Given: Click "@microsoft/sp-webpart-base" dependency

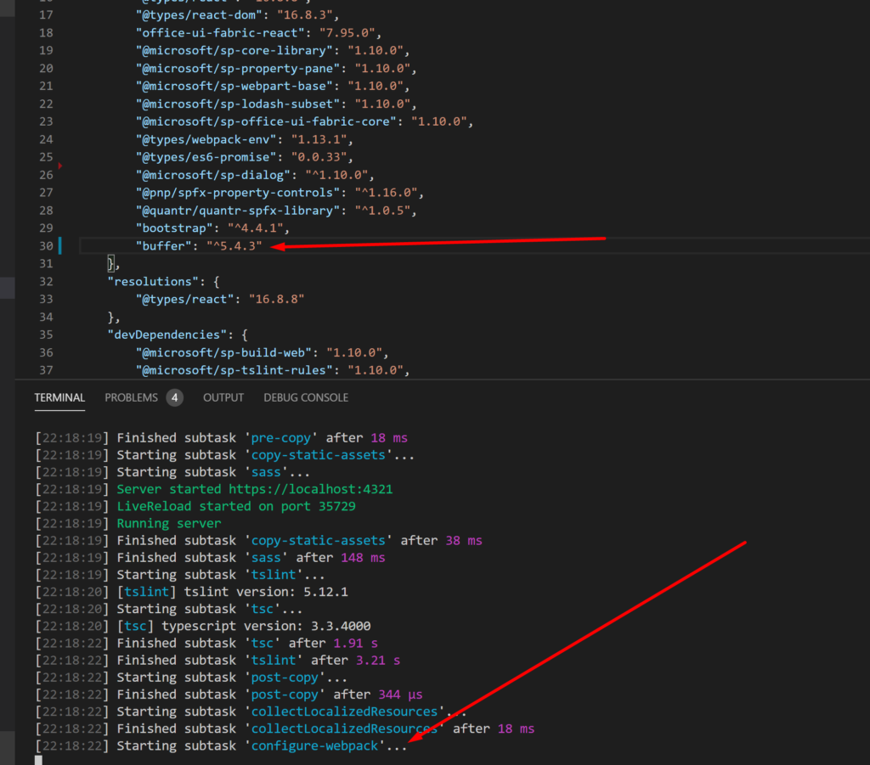Looking at the screenshot, I should click(x=234, y=86).
